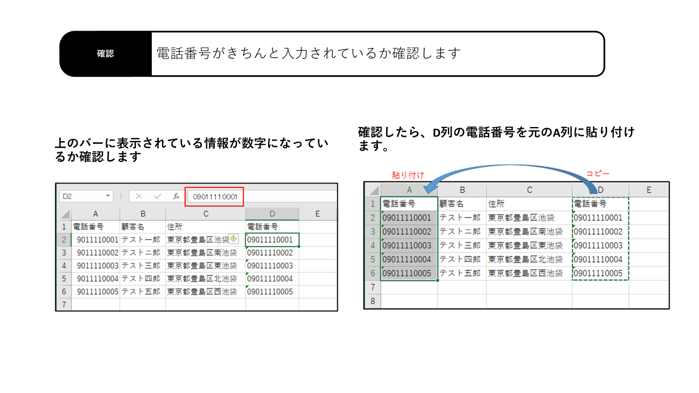
Task: Select column E header in left spreadsheet
Action: 317,214
